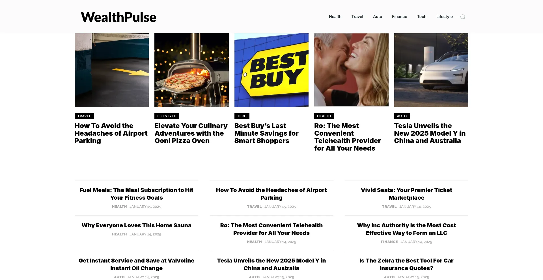
Task: Open the Ooni pizza oven image
Action: coord(191,70)
